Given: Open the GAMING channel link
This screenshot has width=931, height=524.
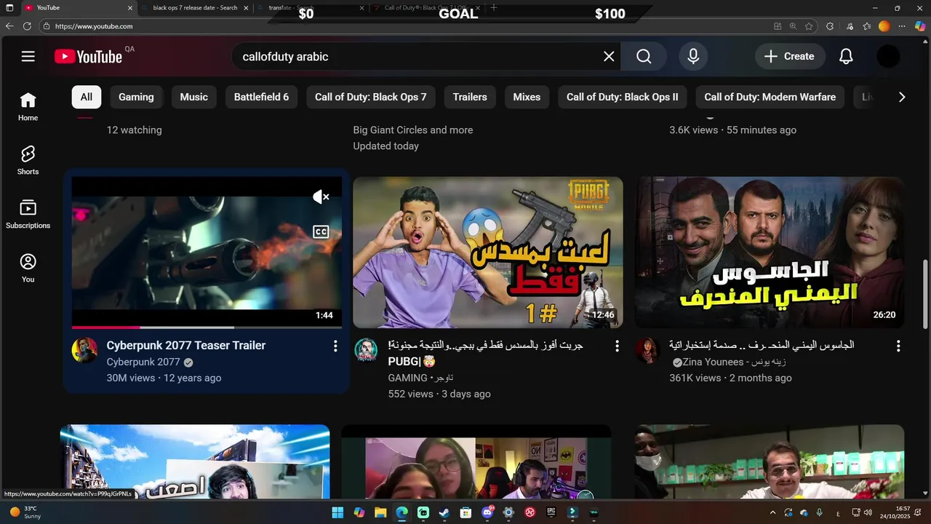Looking at the screenshot, I should click(420, 378).
